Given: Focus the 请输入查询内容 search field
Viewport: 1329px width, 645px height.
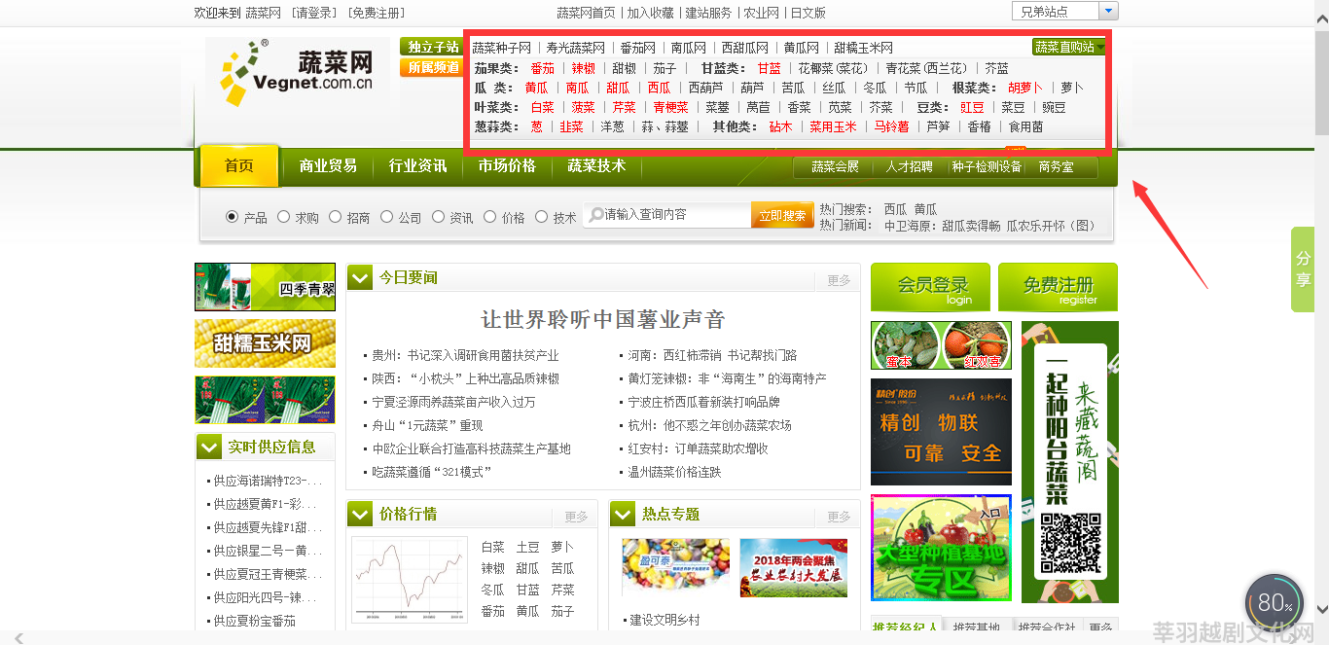Looking at the screenshot, I should click(667, 215).
